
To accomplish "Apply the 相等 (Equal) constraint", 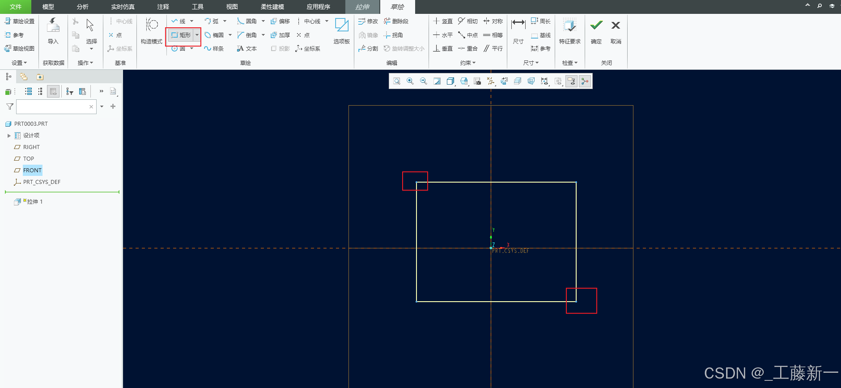I will pos(493,35).
